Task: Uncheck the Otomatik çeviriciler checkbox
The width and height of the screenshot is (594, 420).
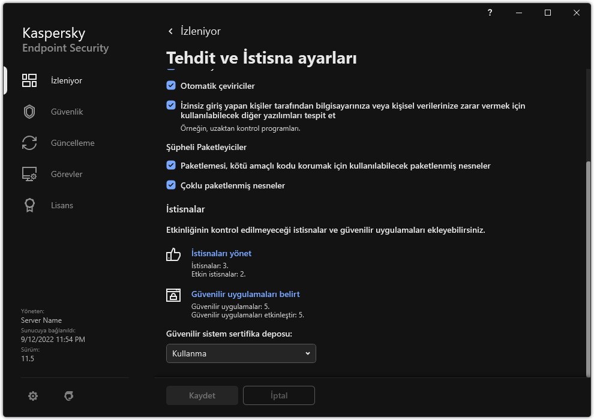Action: pyautogui.click(x=171, y=86)
